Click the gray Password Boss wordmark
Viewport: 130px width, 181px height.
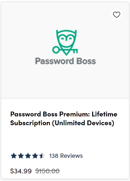click(65, 61)
